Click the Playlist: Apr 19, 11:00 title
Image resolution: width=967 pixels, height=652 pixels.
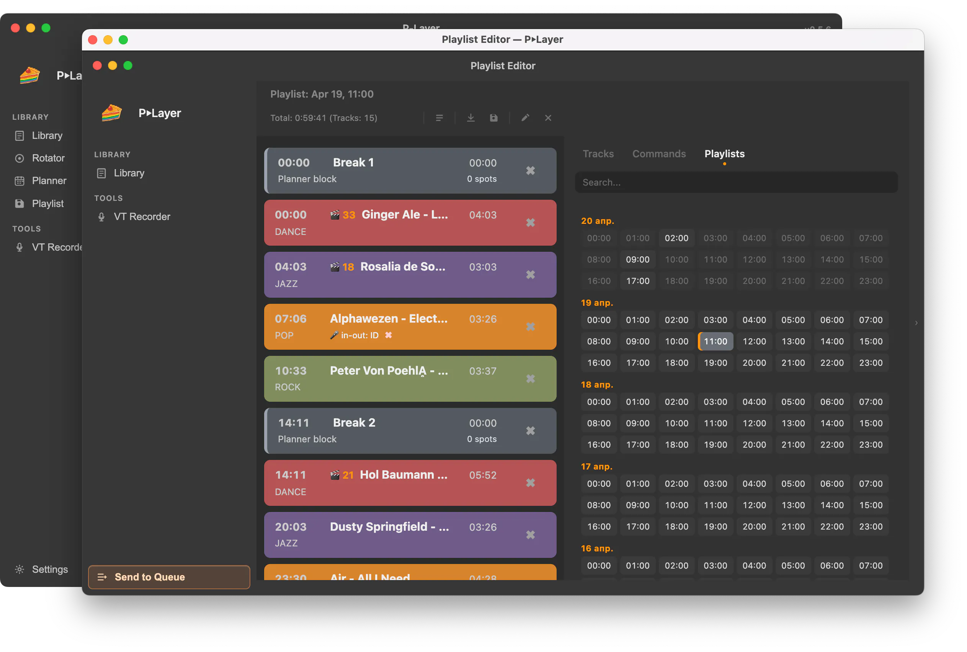322,94
